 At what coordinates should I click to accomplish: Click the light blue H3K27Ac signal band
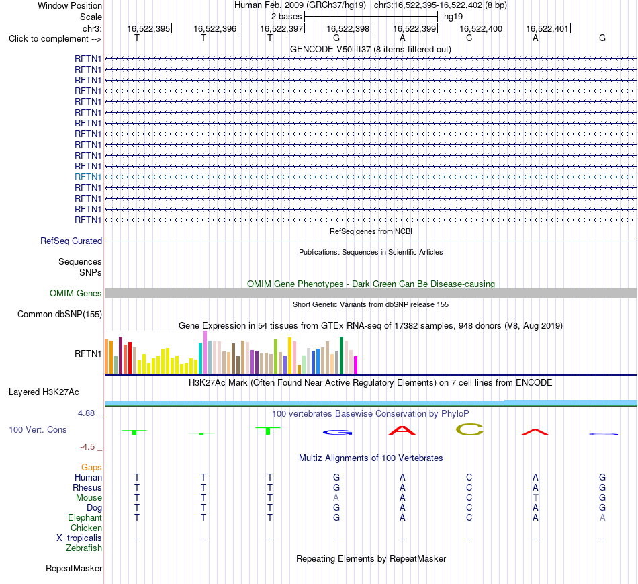tap(371, 403)
